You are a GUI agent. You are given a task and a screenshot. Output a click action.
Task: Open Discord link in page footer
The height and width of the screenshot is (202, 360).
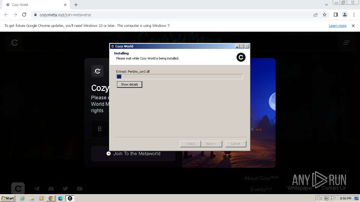tap(51, 189)
